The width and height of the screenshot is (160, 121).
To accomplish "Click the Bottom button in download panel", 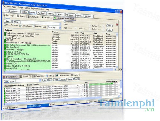I will (63, 79).
